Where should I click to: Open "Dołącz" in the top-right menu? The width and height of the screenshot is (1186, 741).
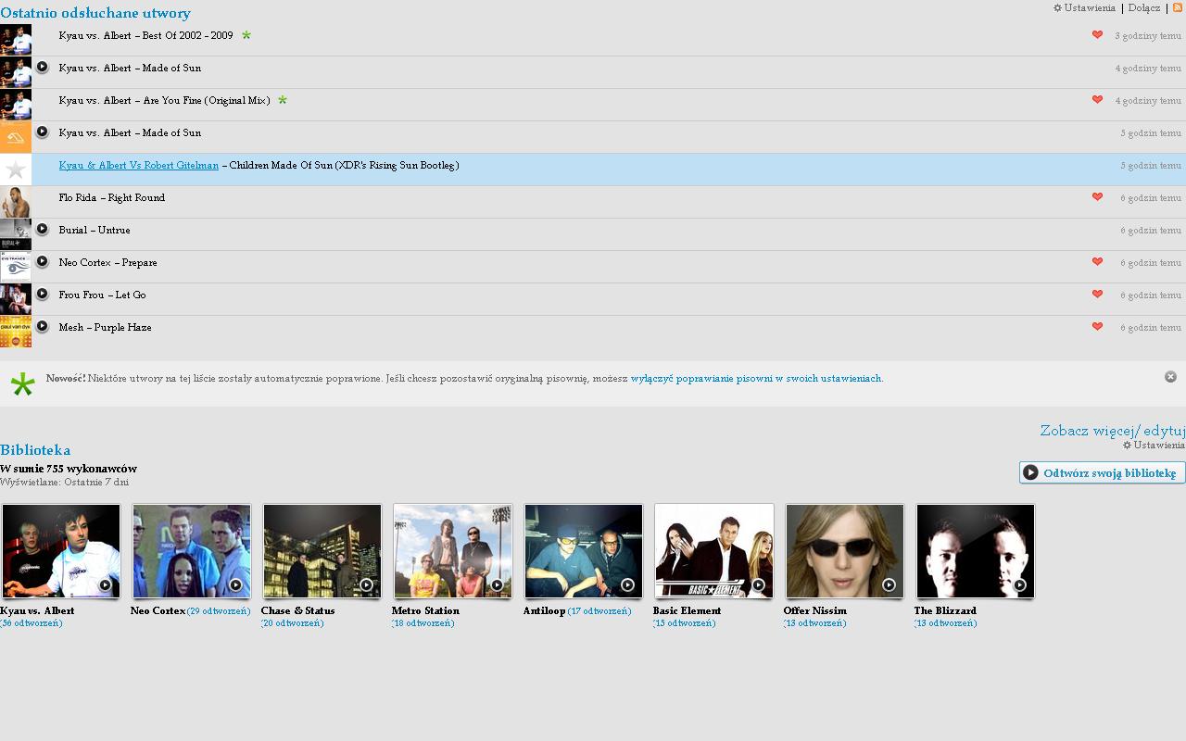pyautogui.click(x=1144, y=8)
